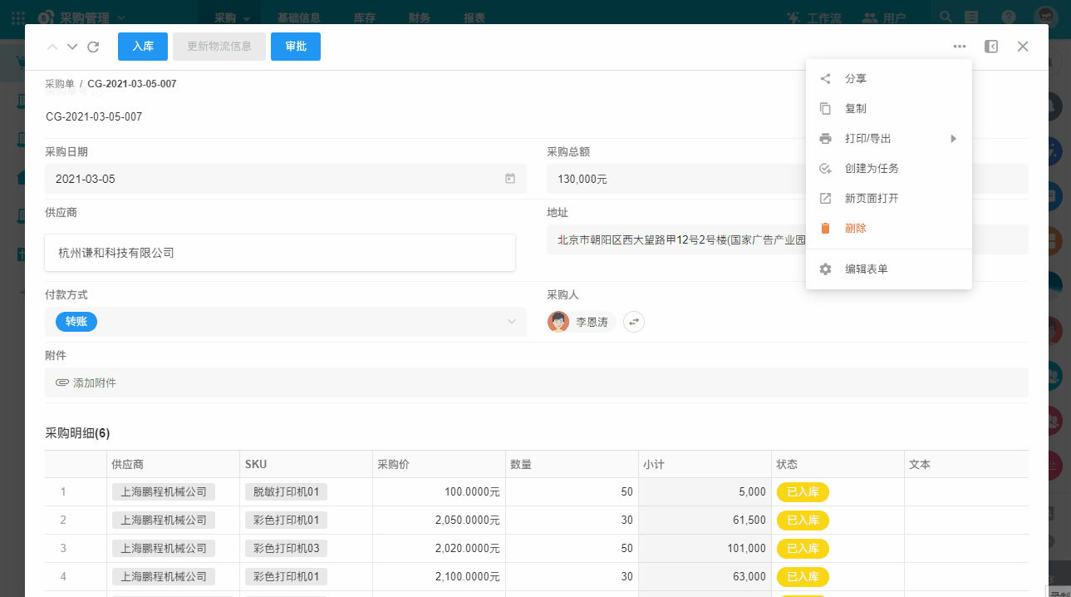The height and width of the screenshot is (597, 1071).
Task: Click the 采购单 breadcrumb link
Action: pyautogui.click(x=60, y=84)
